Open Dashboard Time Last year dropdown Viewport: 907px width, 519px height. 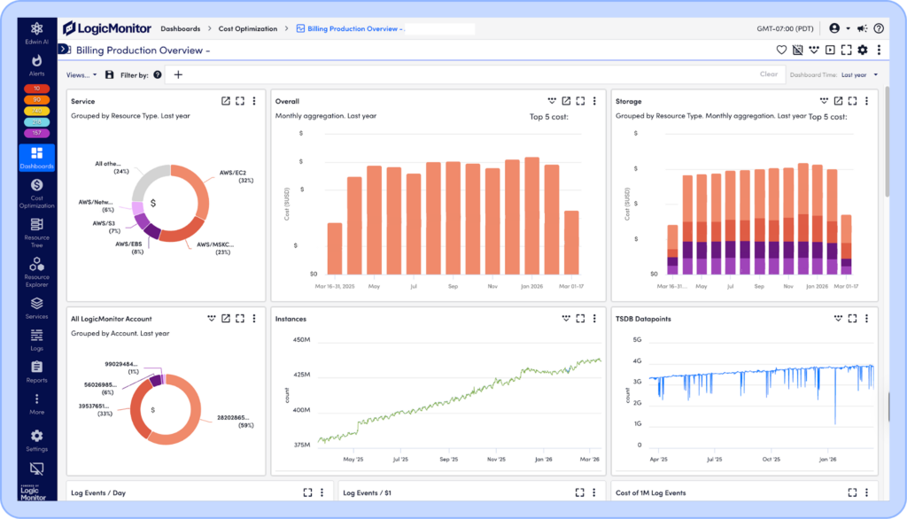point(859,75)
